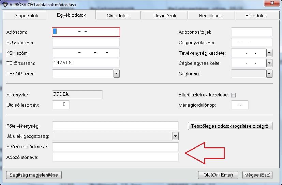Screen dimensions: 282x185
Task: Click the Tetszőleges adatok rögzítése a cégről button
Action: click(230, 126)
